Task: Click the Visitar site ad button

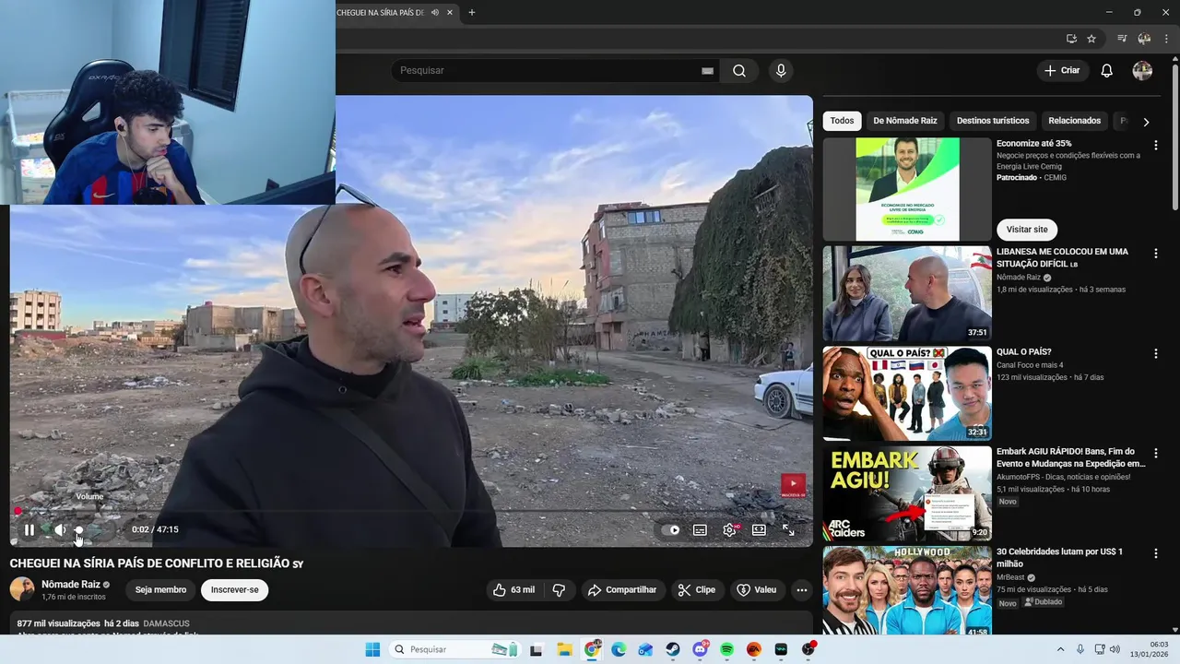Action: 1027,230
